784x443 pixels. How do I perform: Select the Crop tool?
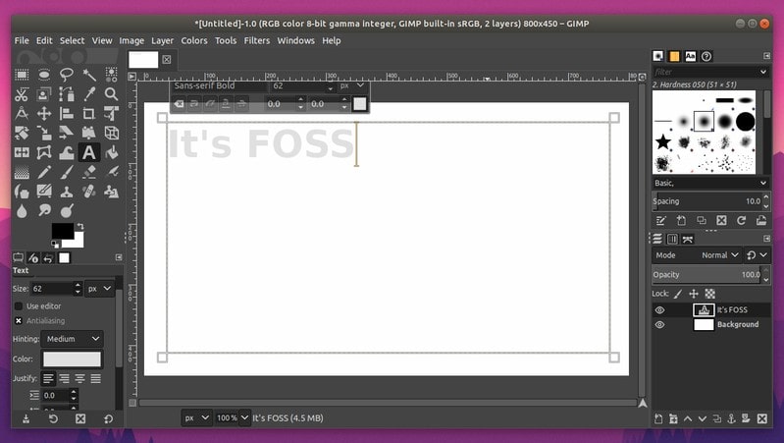[x=89, y=114]
